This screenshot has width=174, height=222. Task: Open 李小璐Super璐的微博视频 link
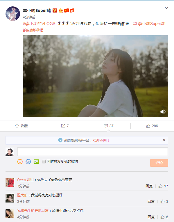[94, 27]
